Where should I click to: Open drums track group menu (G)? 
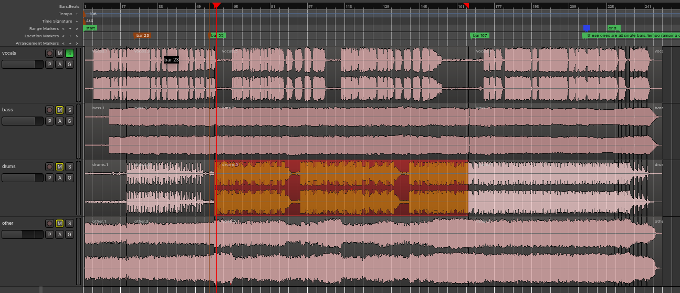[69, 177]
